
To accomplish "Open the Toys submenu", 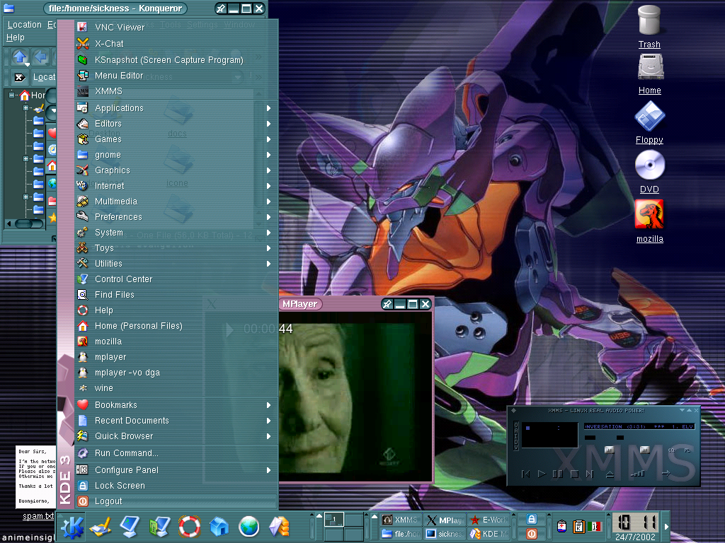I will click(176, 248).
